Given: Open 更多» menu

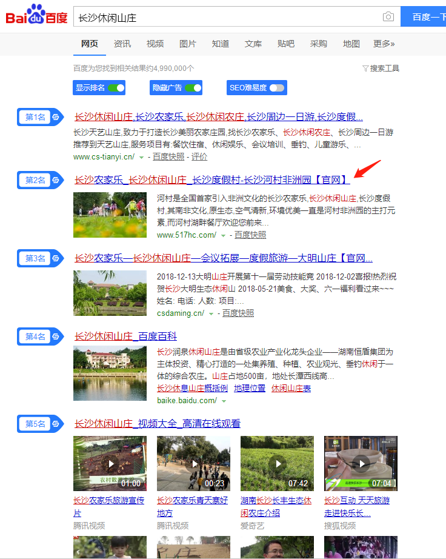Looking at the screenshot, I should click(x=384, y=44).
